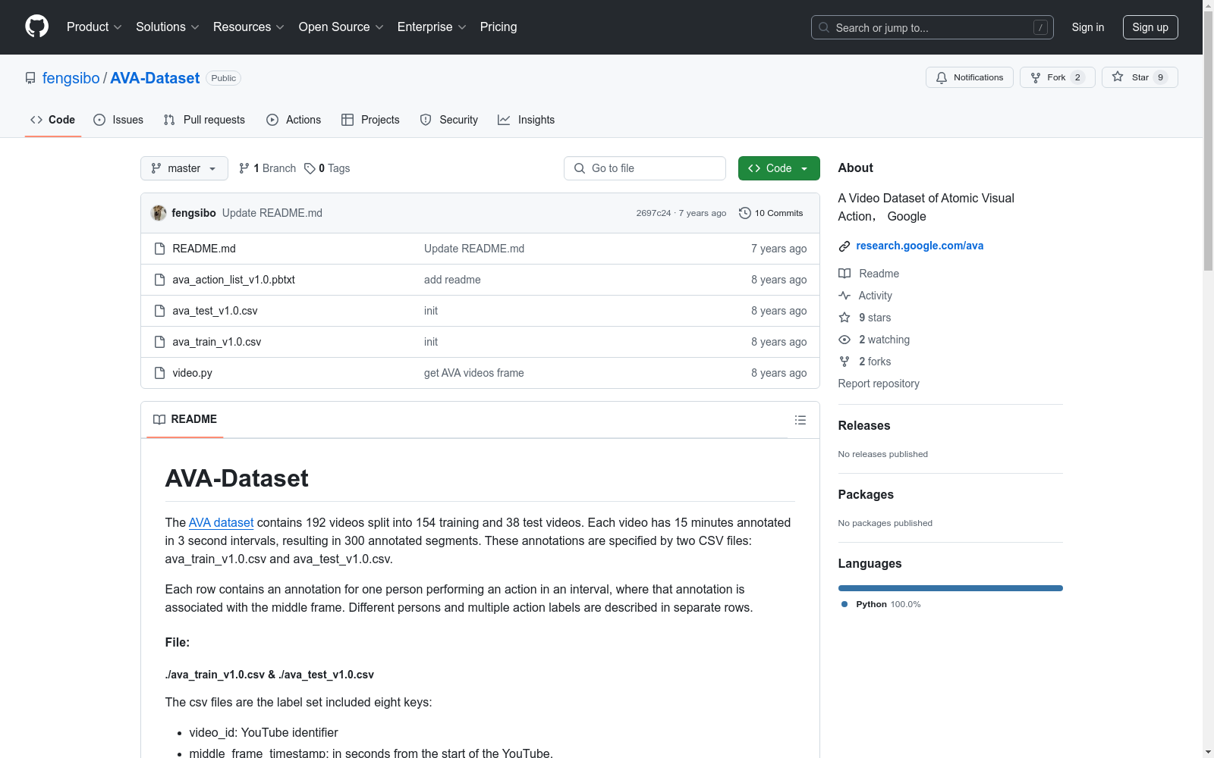Open the ava_train_v1.0.csv file
The height and width of the screenshot is (758, 1214).
[x=217, y=342]
